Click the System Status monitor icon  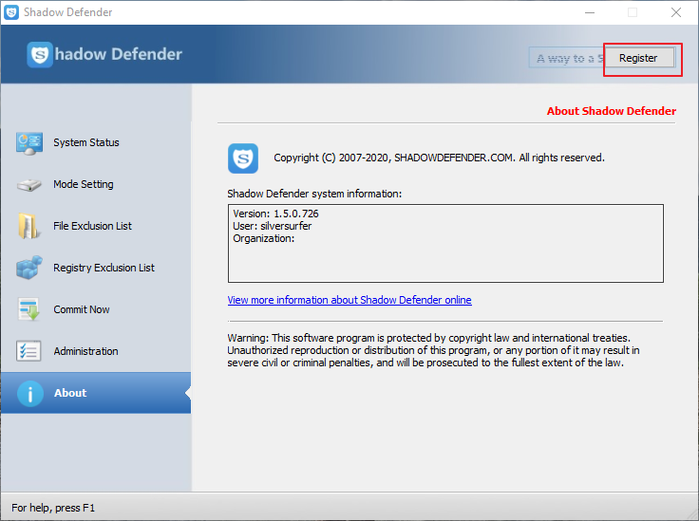click(29, 143)
